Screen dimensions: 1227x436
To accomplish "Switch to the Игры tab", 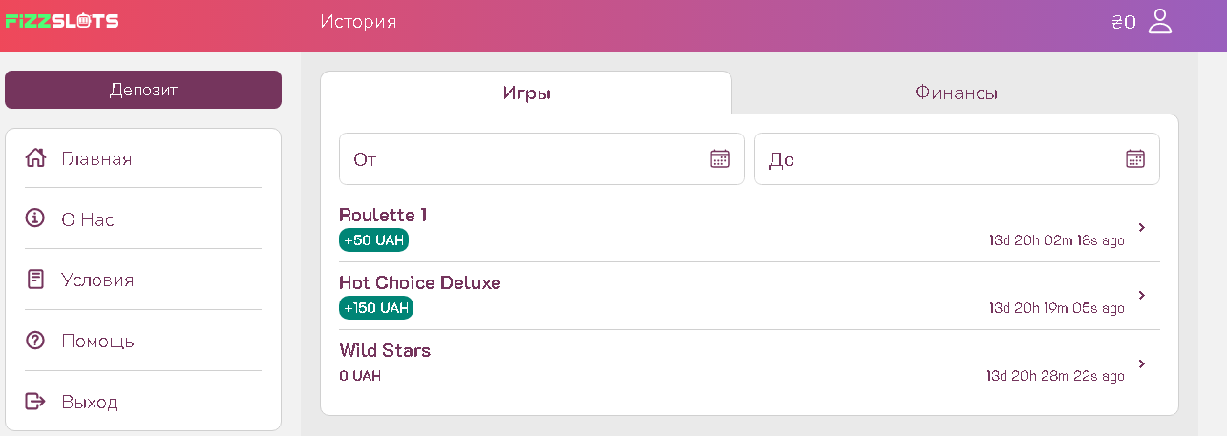I will coord(527,93).
